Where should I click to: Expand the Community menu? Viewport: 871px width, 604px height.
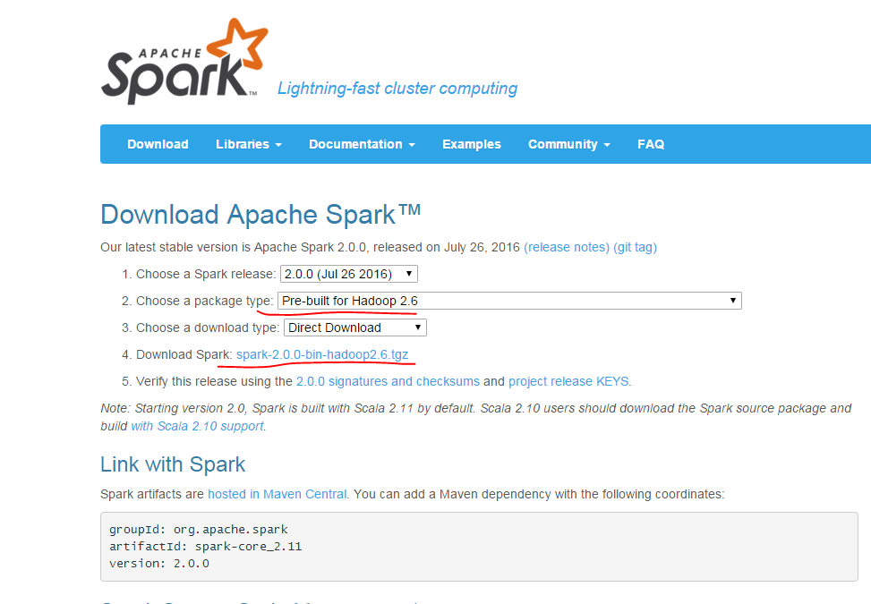[x=568, y=144]
